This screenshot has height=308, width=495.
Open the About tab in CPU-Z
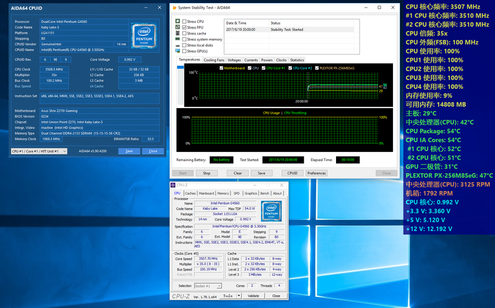[277, 193]
